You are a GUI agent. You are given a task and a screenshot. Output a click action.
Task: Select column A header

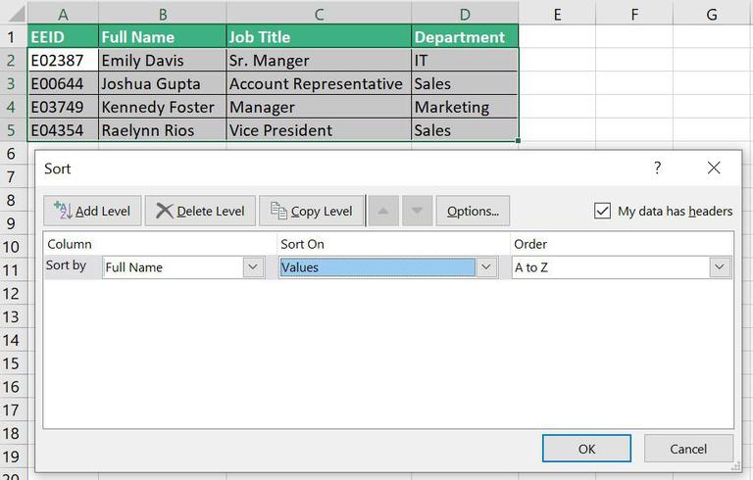point(63,14)
